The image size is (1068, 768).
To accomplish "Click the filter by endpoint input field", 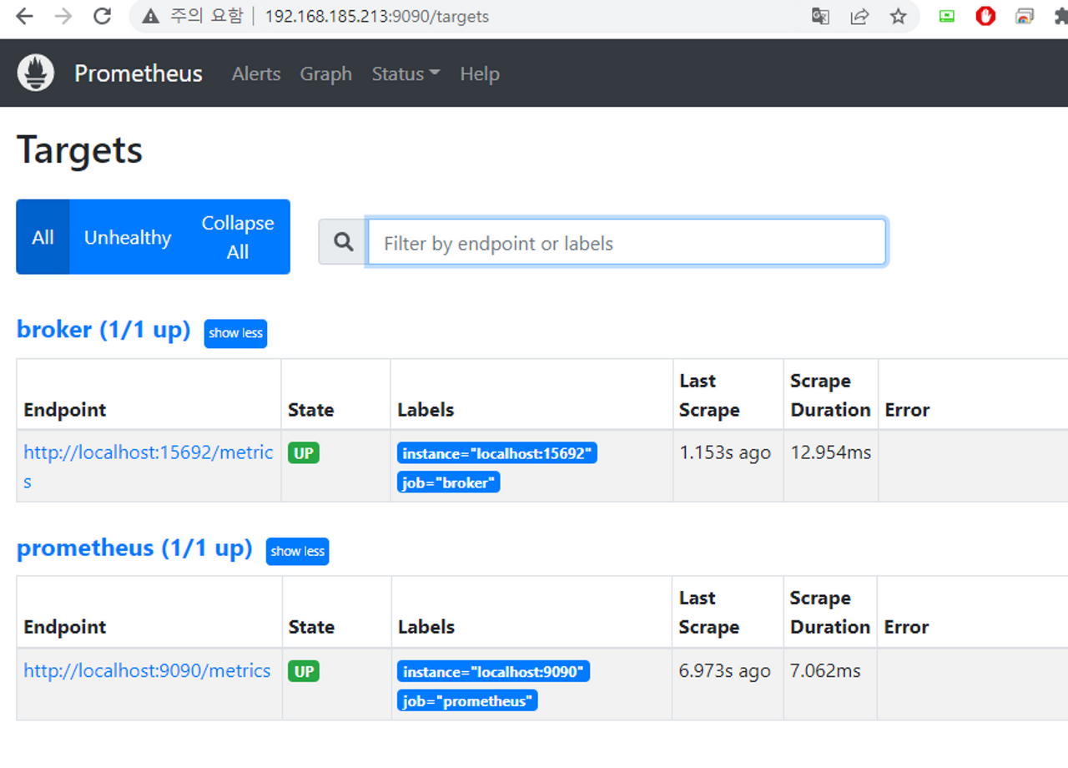I will [627, 243].
